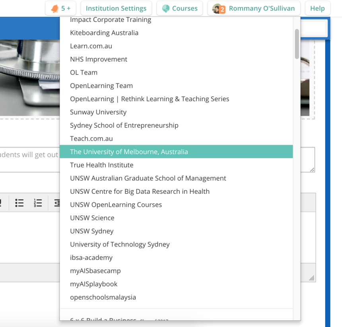342x327 pixels.
Task: Open Institution Settings
Action: tap(116, 8)
